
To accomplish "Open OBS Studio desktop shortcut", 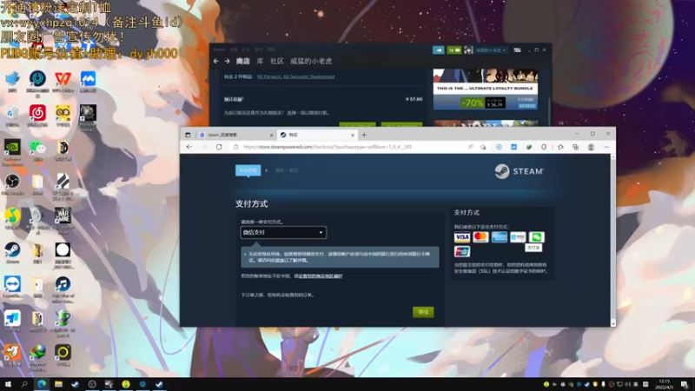I will coord(12,184).
